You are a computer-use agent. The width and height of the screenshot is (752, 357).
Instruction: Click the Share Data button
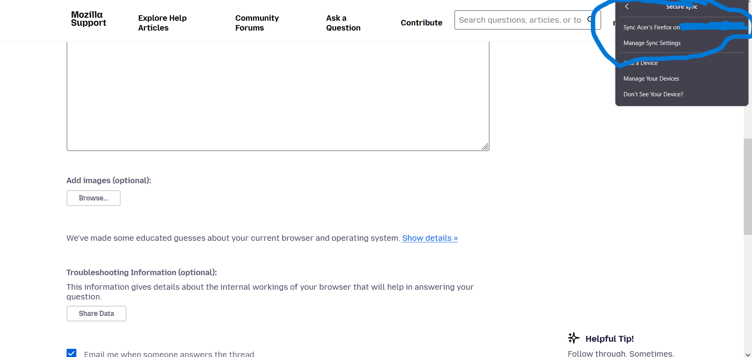(x=96, y=314)
